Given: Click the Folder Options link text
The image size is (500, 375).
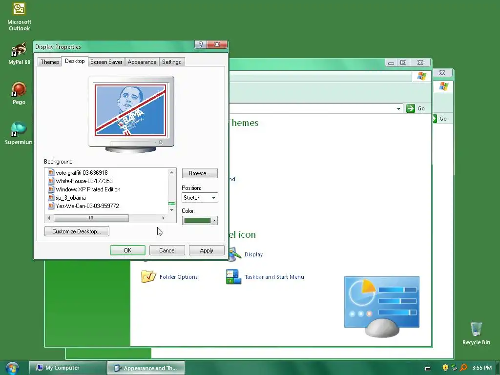Looking at the screenshot, I should [x=179, y=277].
